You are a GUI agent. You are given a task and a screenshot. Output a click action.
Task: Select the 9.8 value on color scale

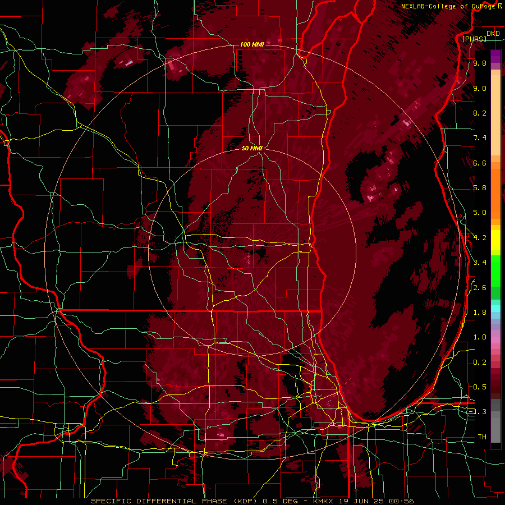pos(480,63)
